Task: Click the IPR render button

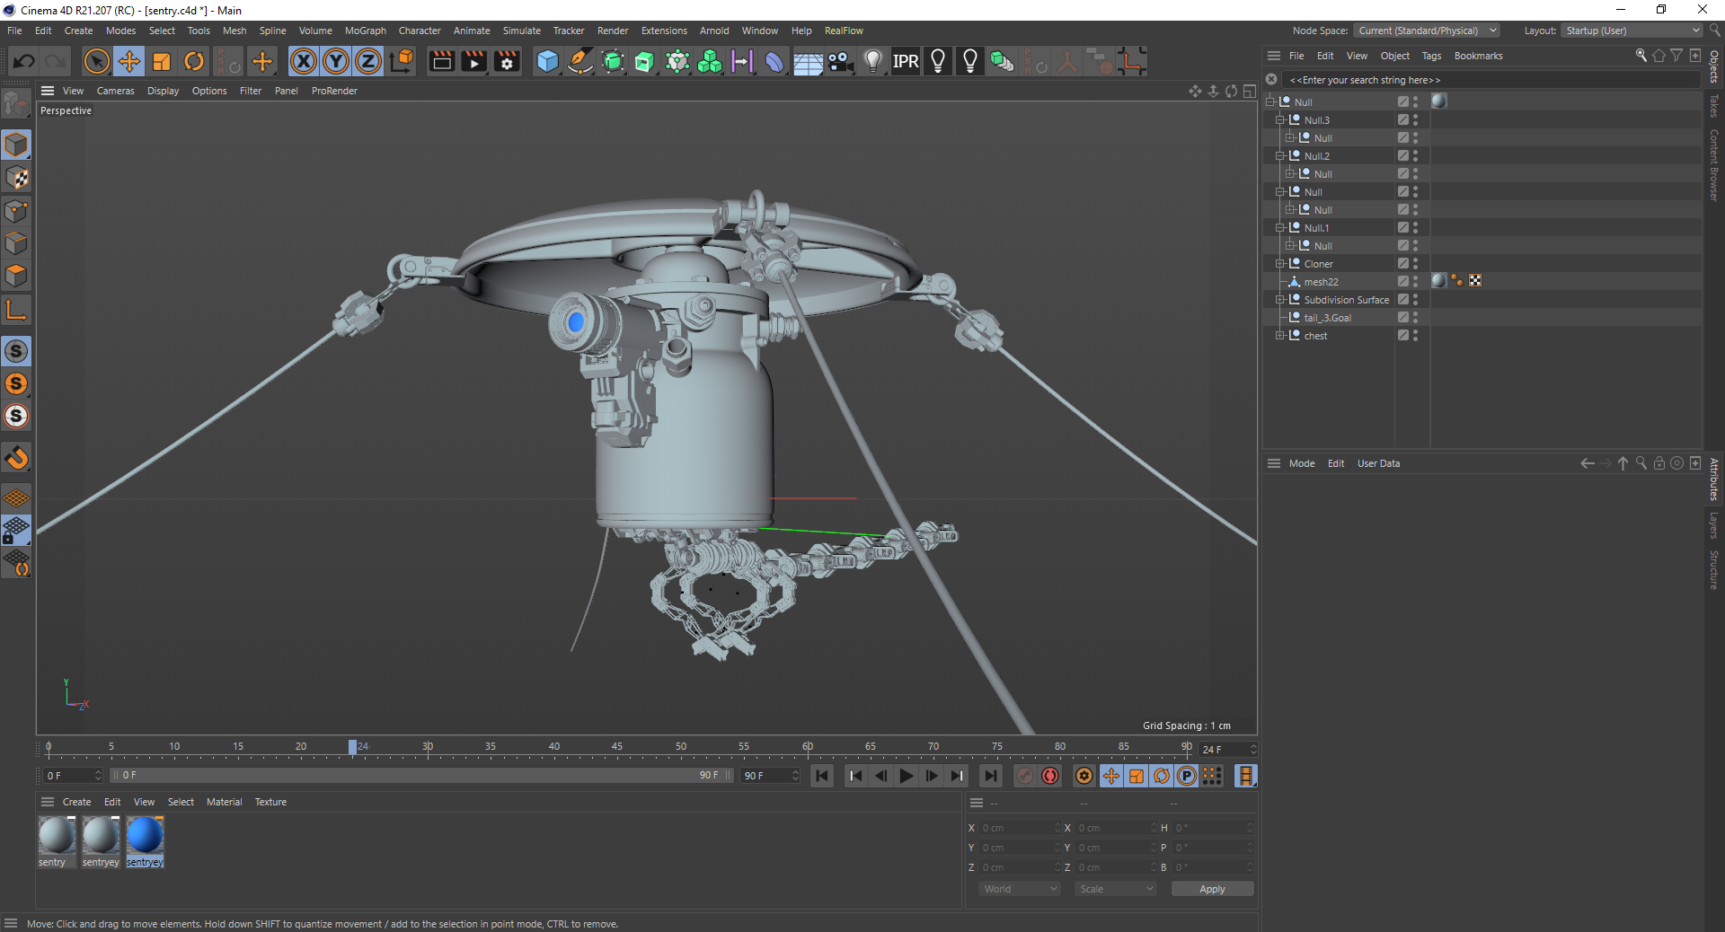Action: pos(905,61)
